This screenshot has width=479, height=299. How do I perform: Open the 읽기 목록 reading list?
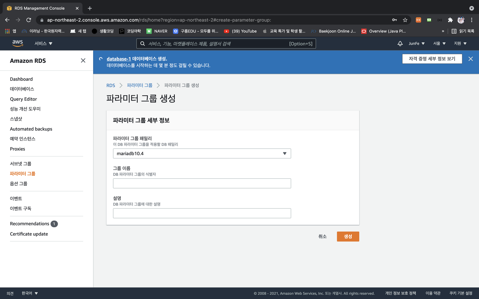[463, 31]
